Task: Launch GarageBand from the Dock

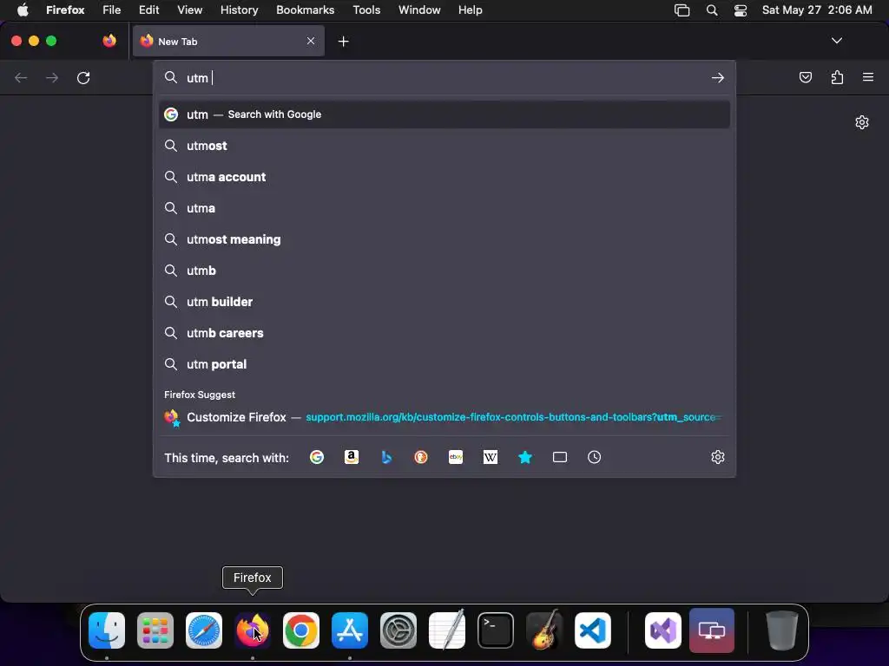Action: point(543,630)
